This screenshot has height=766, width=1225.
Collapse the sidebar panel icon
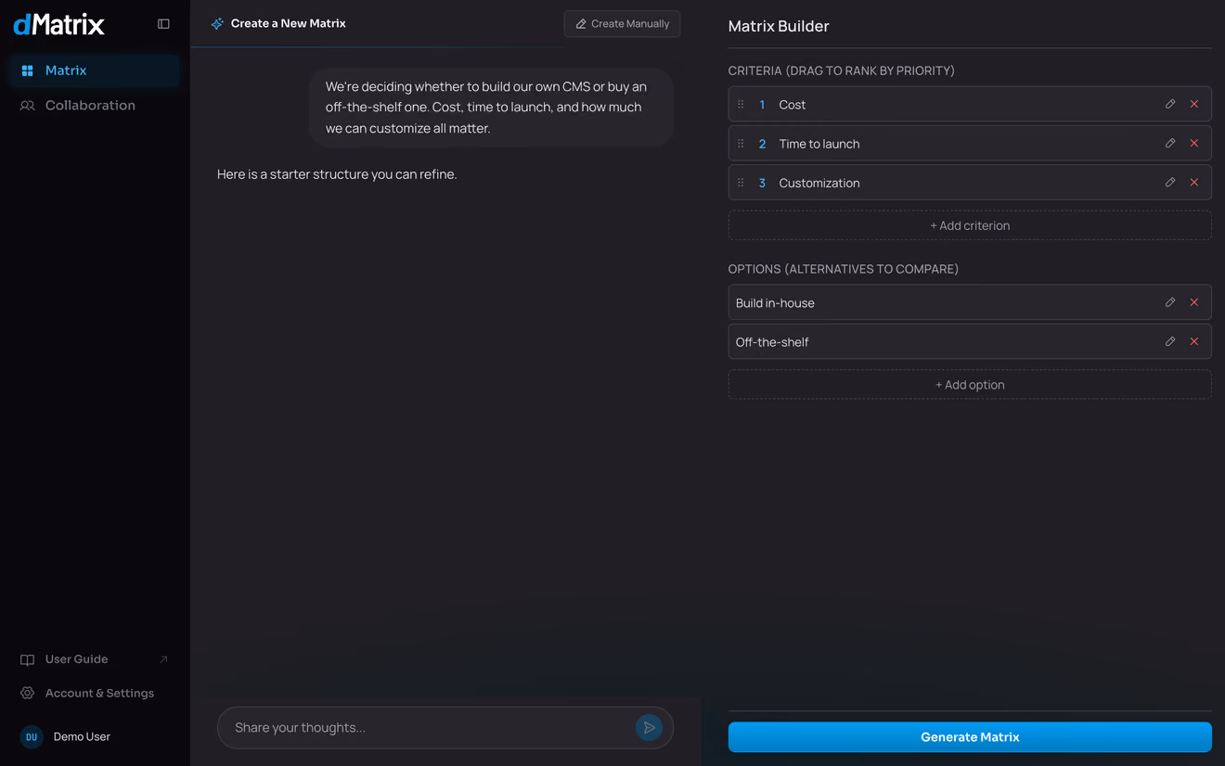coord(163,24)
